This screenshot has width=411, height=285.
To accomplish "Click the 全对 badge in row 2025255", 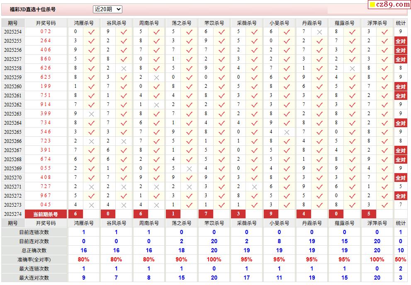I will [x=400, y=41].
